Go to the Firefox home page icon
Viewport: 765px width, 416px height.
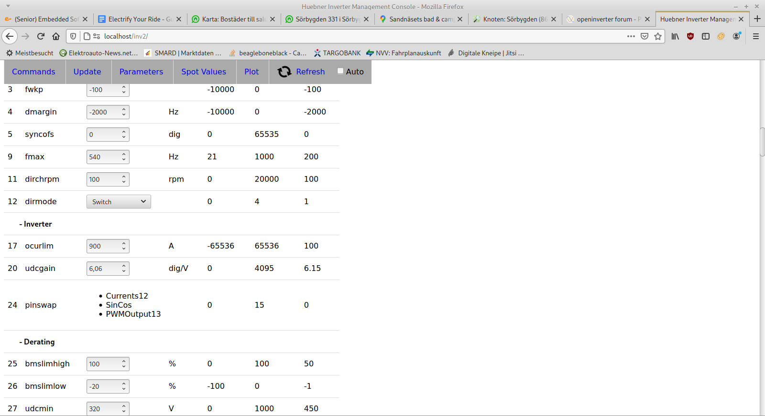pos(56,36)
